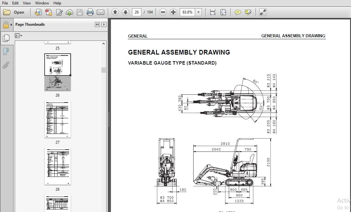The image size is (351, 212).
Task: Click the Fit Width scrolling icon
Action: click(213, 12)
